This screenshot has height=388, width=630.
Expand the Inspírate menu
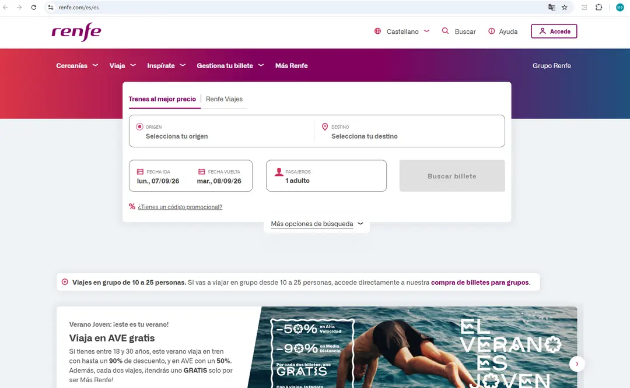166,65
